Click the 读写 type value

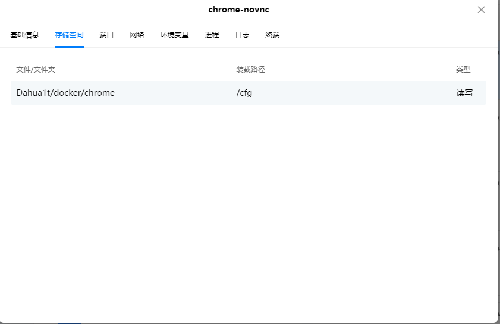464,93
